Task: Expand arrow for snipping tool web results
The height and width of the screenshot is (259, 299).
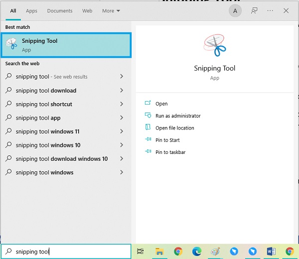Action: (122, 76)
